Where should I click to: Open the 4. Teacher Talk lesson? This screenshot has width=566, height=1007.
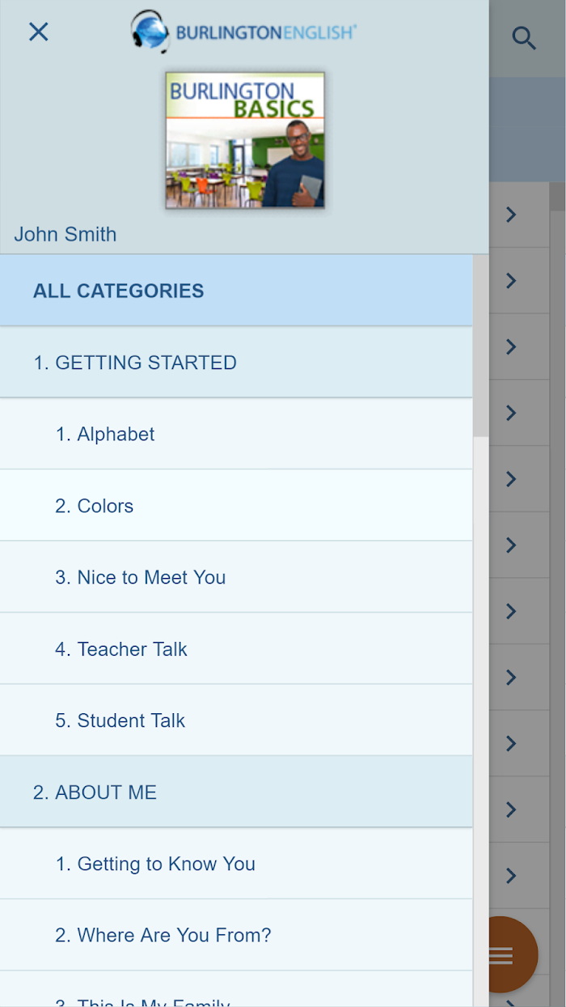(236, 649)
